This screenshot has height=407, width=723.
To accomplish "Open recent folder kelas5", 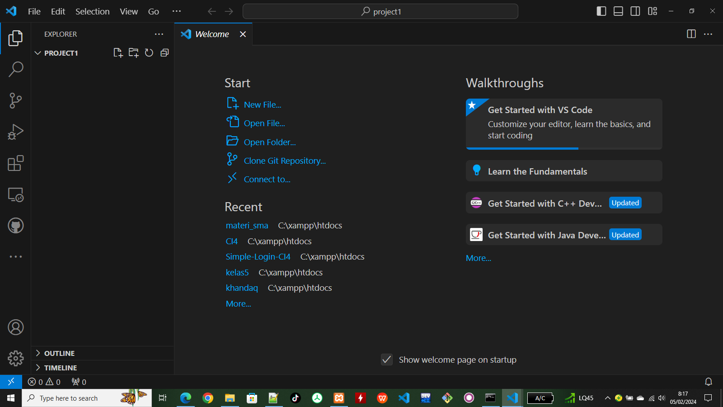I will coord(237,272).
